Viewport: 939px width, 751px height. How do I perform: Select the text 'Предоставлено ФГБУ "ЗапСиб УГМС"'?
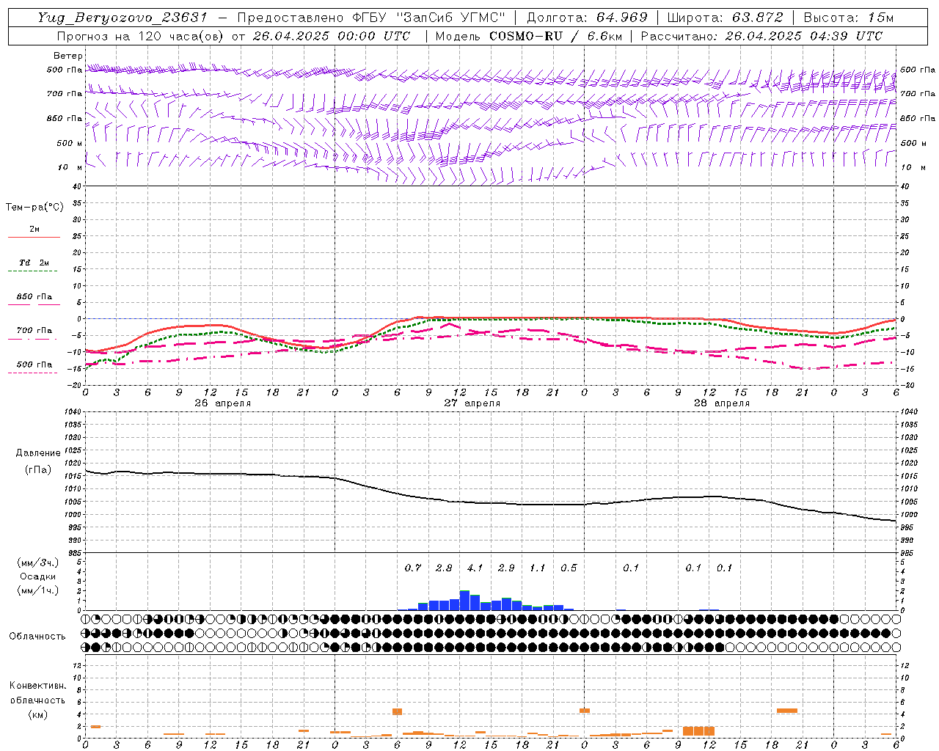(x=371, y=18)
